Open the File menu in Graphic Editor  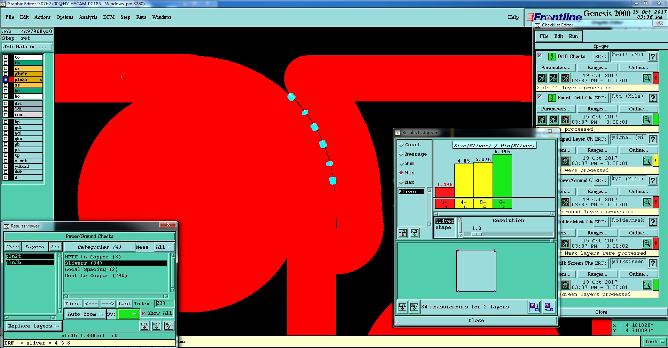click(10, 17)
